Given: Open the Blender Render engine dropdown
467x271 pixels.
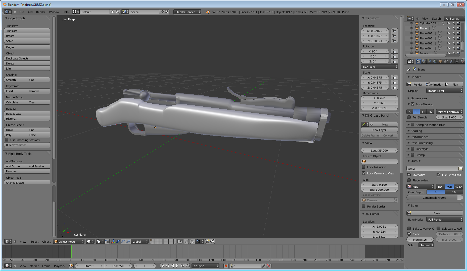Looking at the screenshot, I should [187, 12].
